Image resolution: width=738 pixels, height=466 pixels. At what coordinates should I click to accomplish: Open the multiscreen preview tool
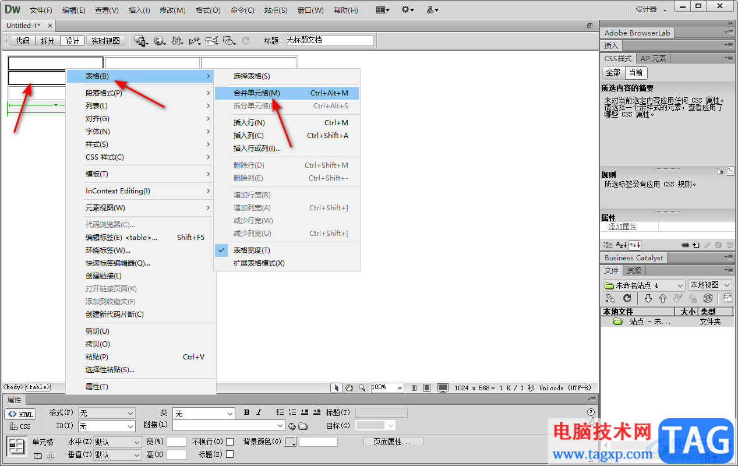pyautogui.click(x=141, y=41)
